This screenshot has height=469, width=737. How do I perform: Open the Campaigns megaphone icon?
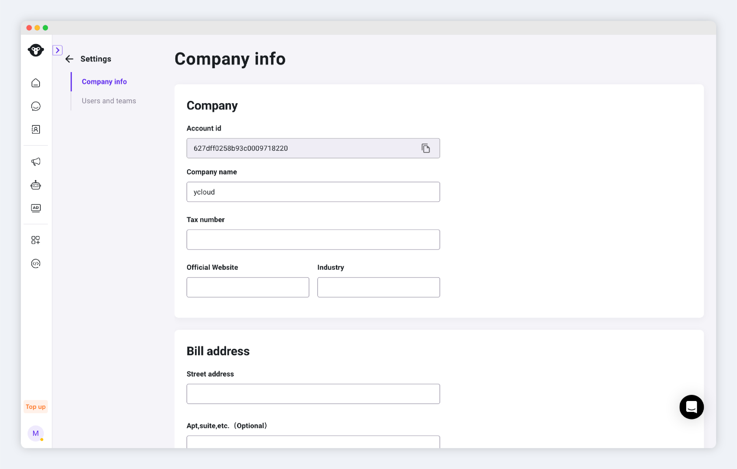tap(36, 162)
